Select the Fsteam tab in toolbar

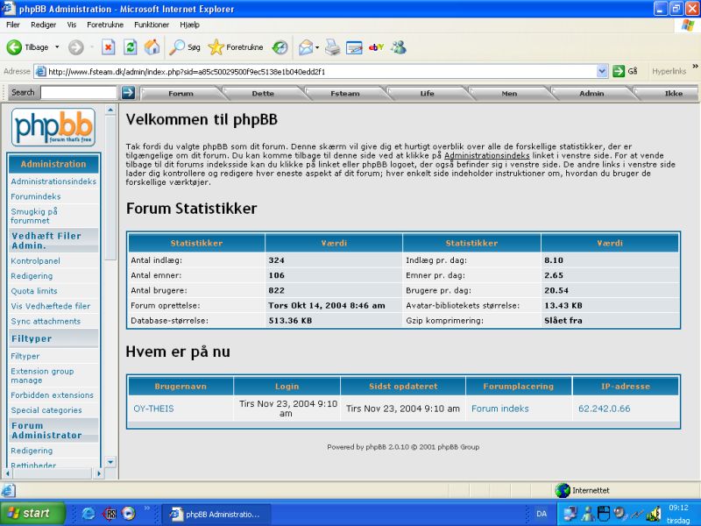344,93
